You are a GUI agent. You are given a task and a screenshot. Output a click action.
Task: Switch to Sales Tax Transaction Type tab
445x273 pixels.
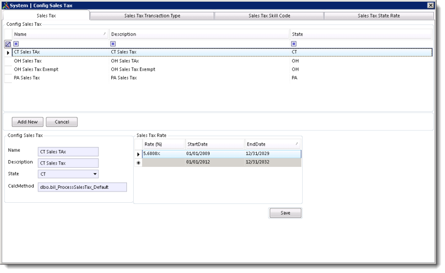click(152, 16)
